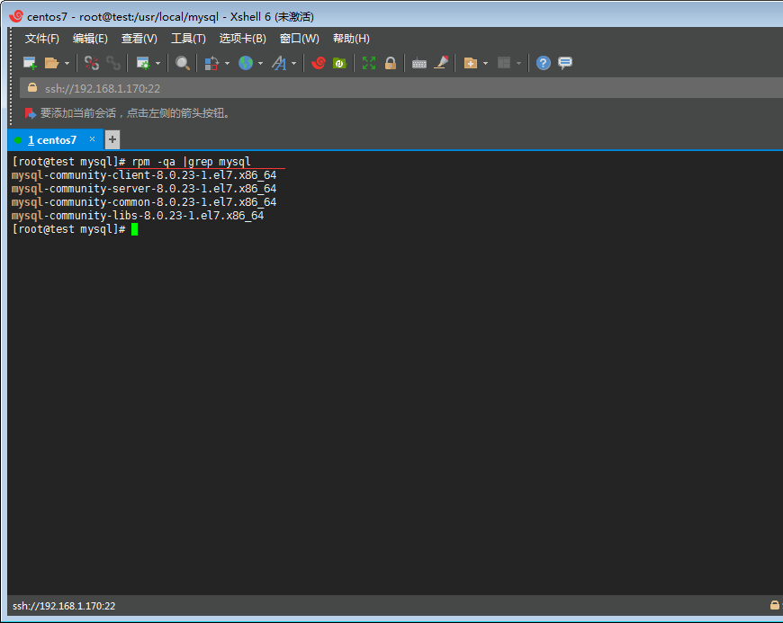Switch to the 1 centos7 tab
Viewport: 783px width, 623px height.
coord(51,140)
